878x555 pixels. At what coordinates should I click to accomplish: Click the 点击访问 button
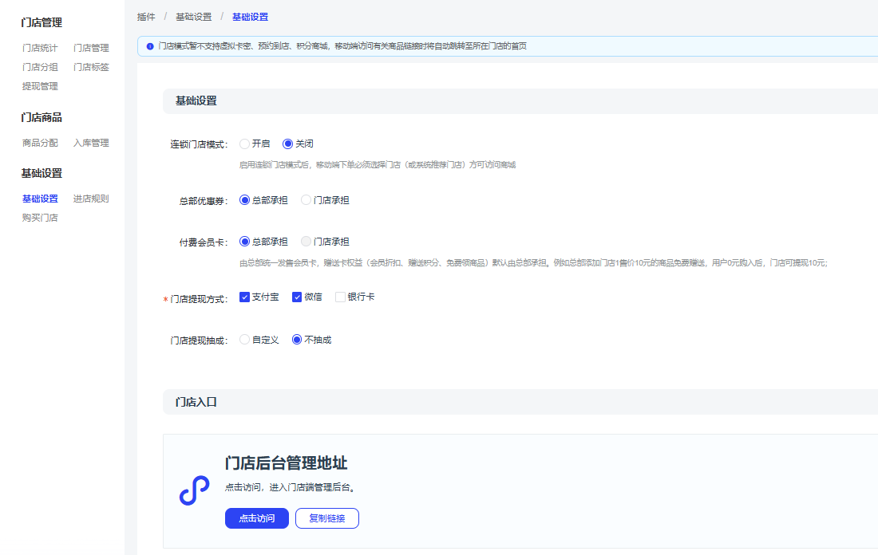pos(257,518)
